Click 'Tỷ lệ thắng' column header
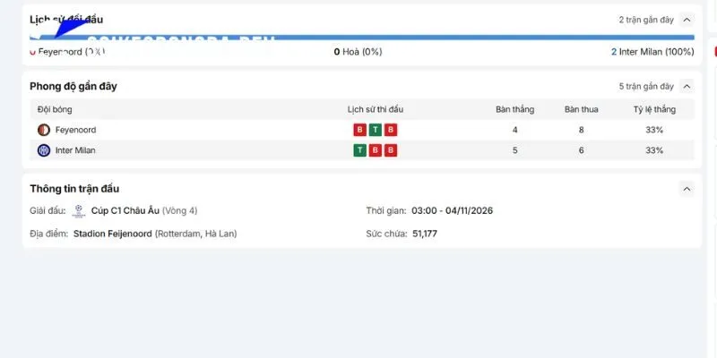The height and width of the screenshot is (358, 717). pos(654,109)
